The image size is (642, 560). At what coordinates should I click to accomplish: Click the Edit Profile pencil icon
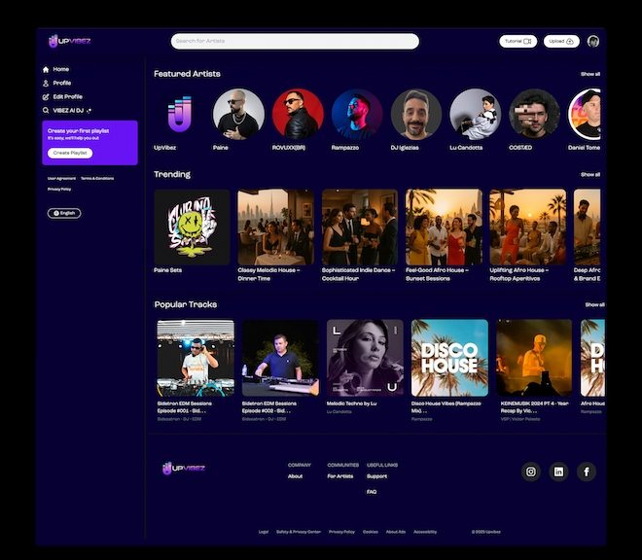[x=46, y=97]
